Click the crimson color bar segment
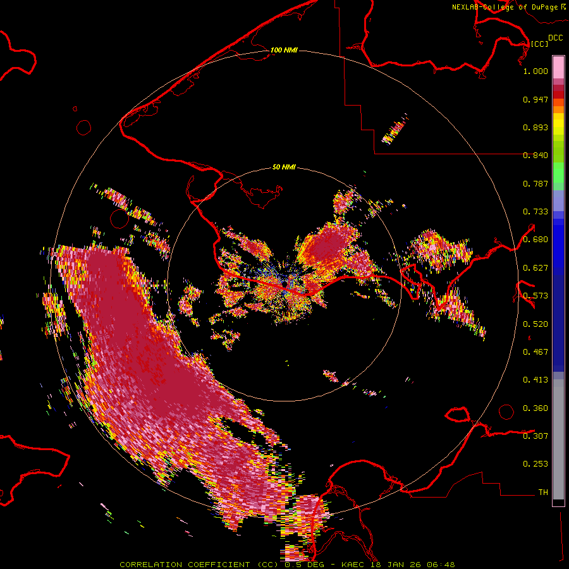 [558, 88]
